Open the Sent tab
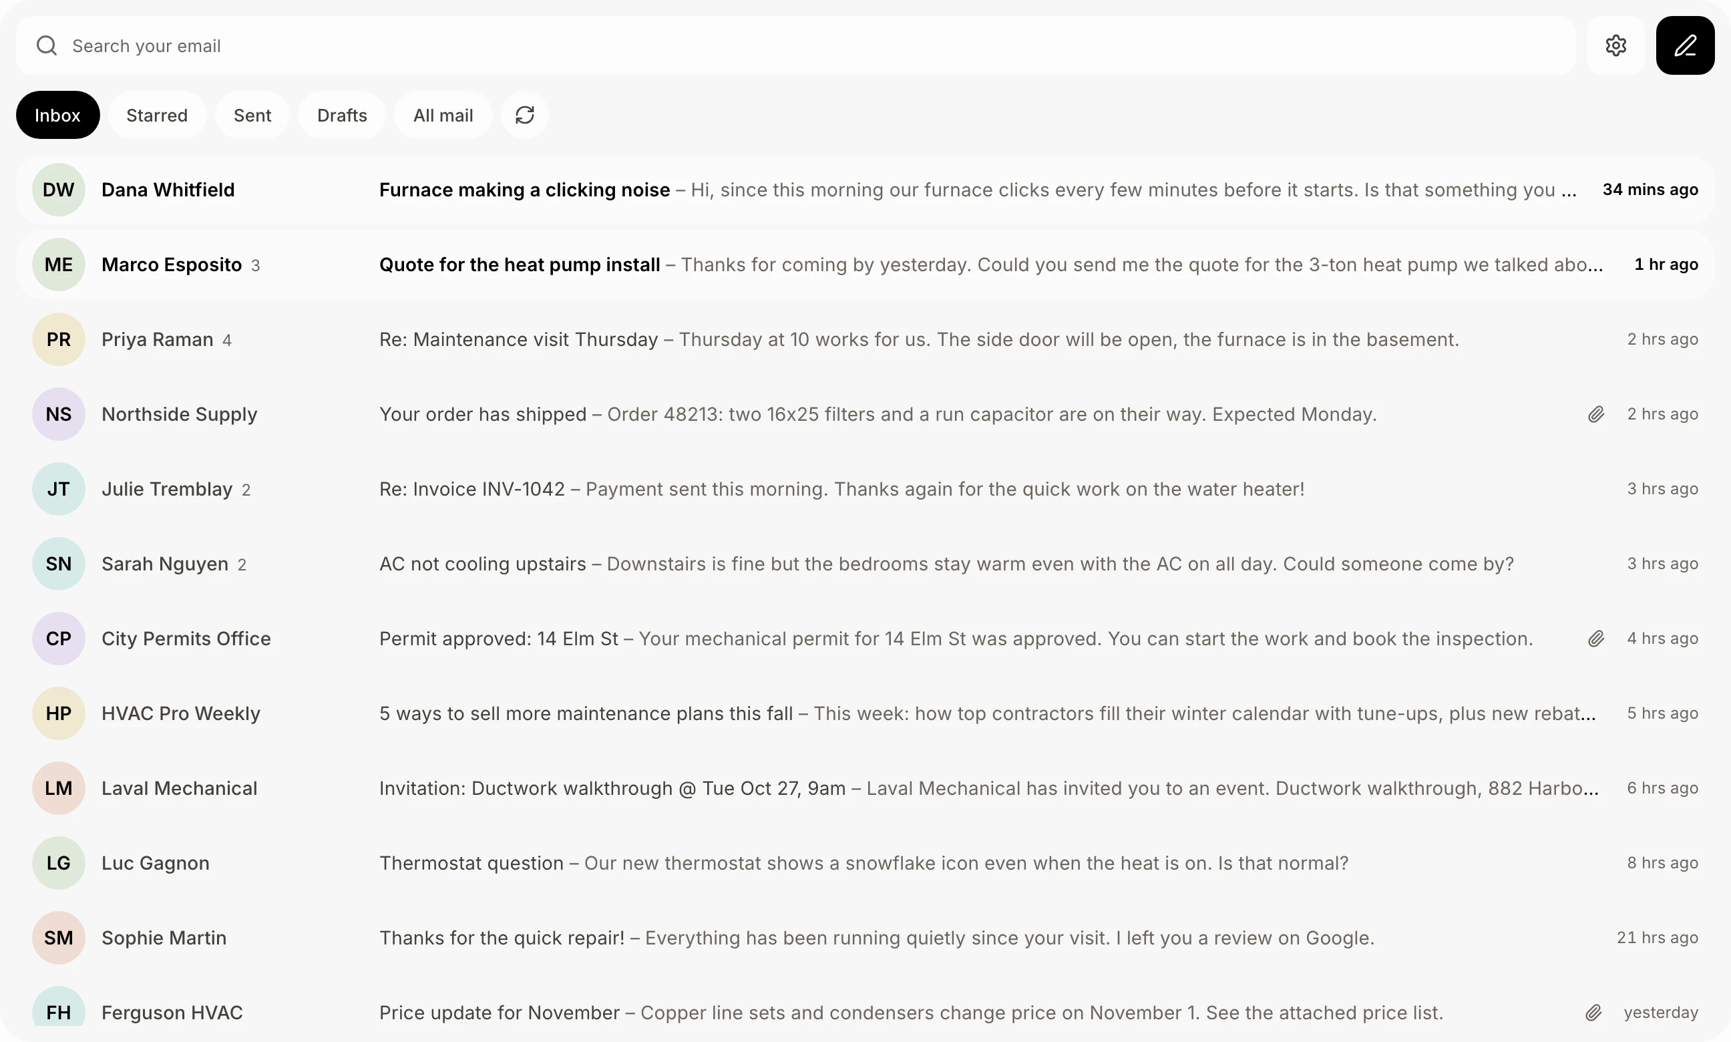This screenshot has height=1042, width=1731. pyautogui.click(x=252, y=115)
